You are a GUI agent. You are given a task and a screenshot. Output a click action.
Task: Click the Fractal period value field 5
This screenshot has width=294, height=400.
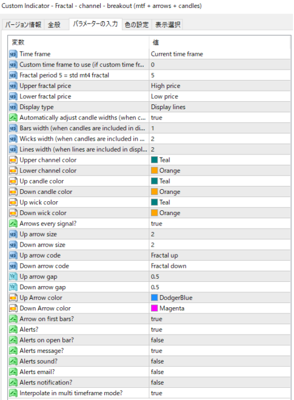coord(219,75)
